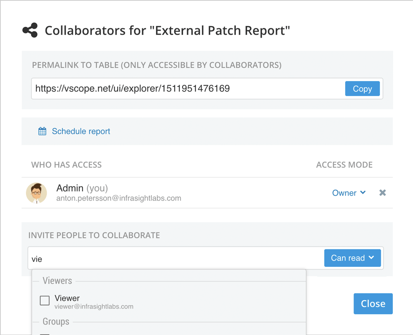Open the Schedule report link
This screenshot has height=335, width=413.
(x=81, y=131)
